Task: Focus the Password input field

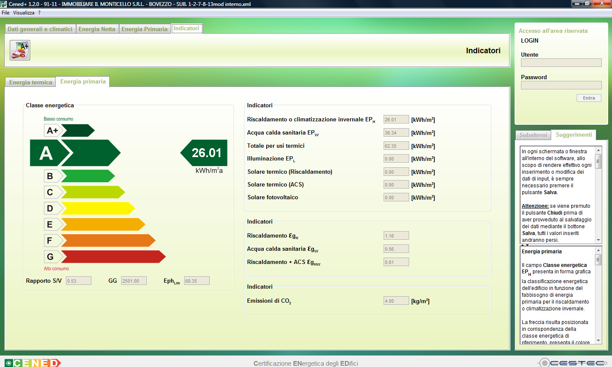Action: pos(561,85)
